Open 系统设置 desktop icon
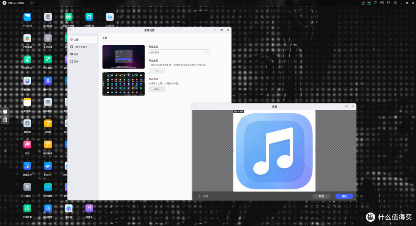The image size is (416, 226). (x=48, y=39)
